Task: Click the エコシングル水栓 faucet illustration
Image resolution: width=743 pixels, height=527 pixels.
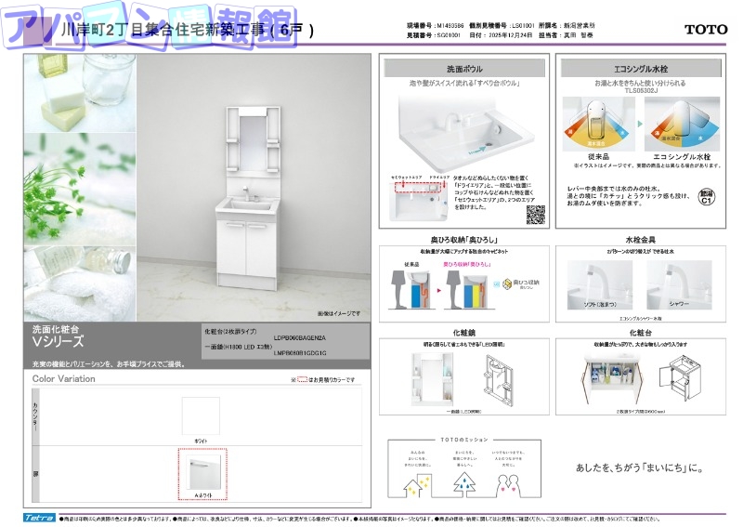Action: tap(682, 124)
